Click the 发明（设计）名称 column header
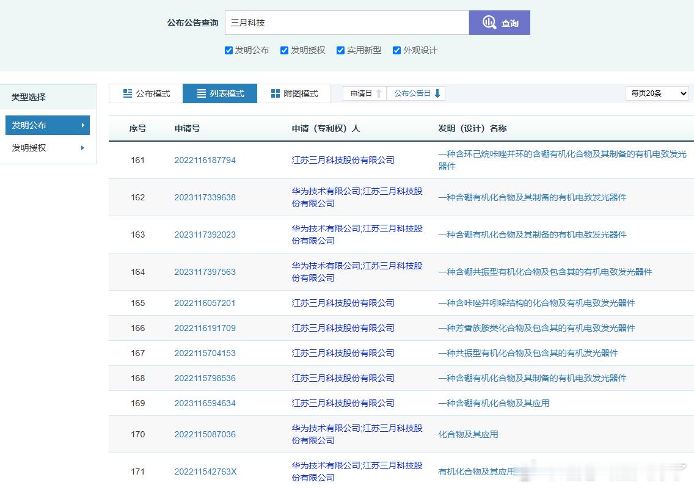 pos(472,128)
